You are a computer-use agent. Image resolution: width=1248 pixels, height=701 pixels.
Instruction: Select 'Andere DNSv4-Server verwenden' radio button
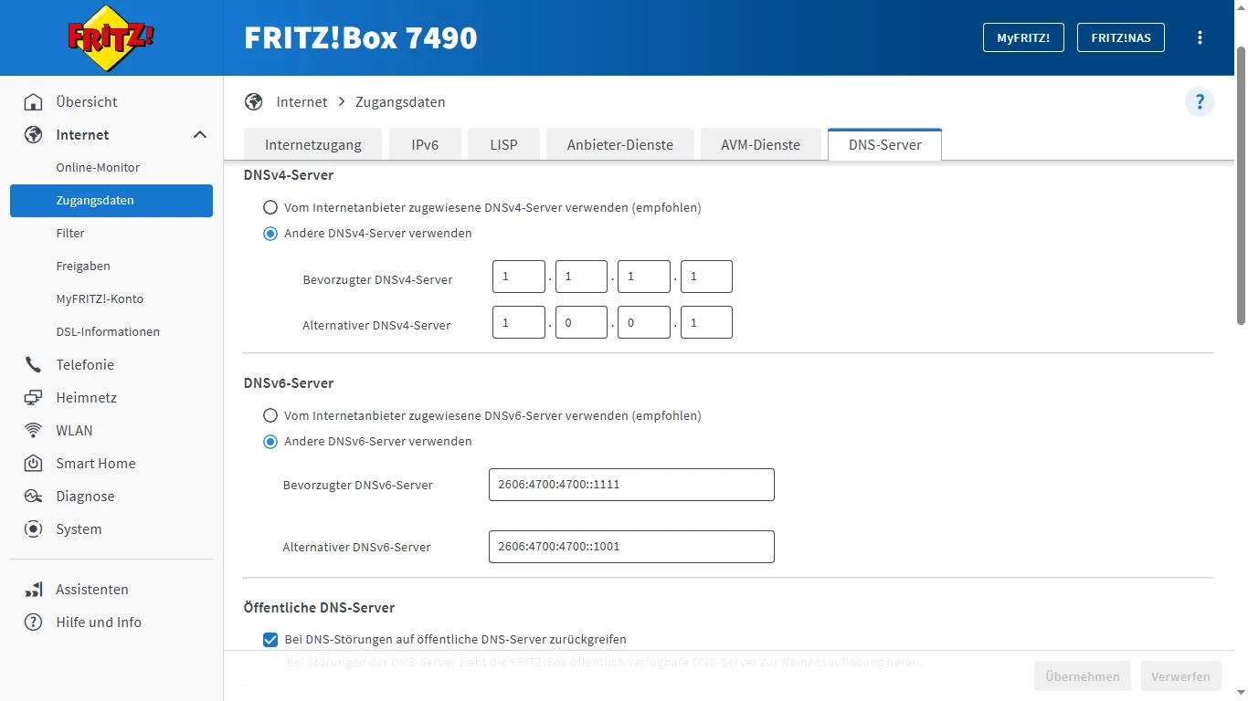[x=270, y=234]
